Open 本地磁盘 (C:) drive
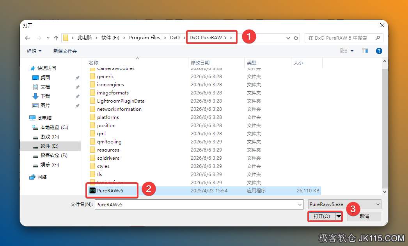Image resolution: width=408 pixels, height=246 pixels. pyautogui.click(x=54, y=127)
